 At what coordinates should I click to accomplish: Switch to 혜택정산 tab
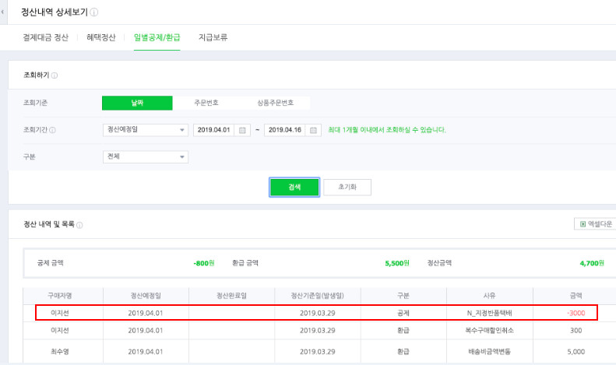tap(104, 37)
